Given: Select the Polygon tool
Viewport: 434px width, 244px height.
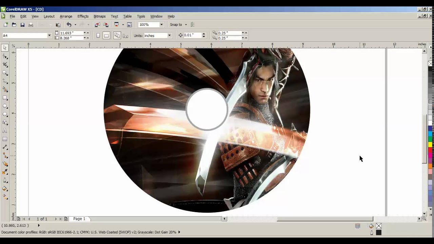Looking at the screenshot, I should [5, 114].
